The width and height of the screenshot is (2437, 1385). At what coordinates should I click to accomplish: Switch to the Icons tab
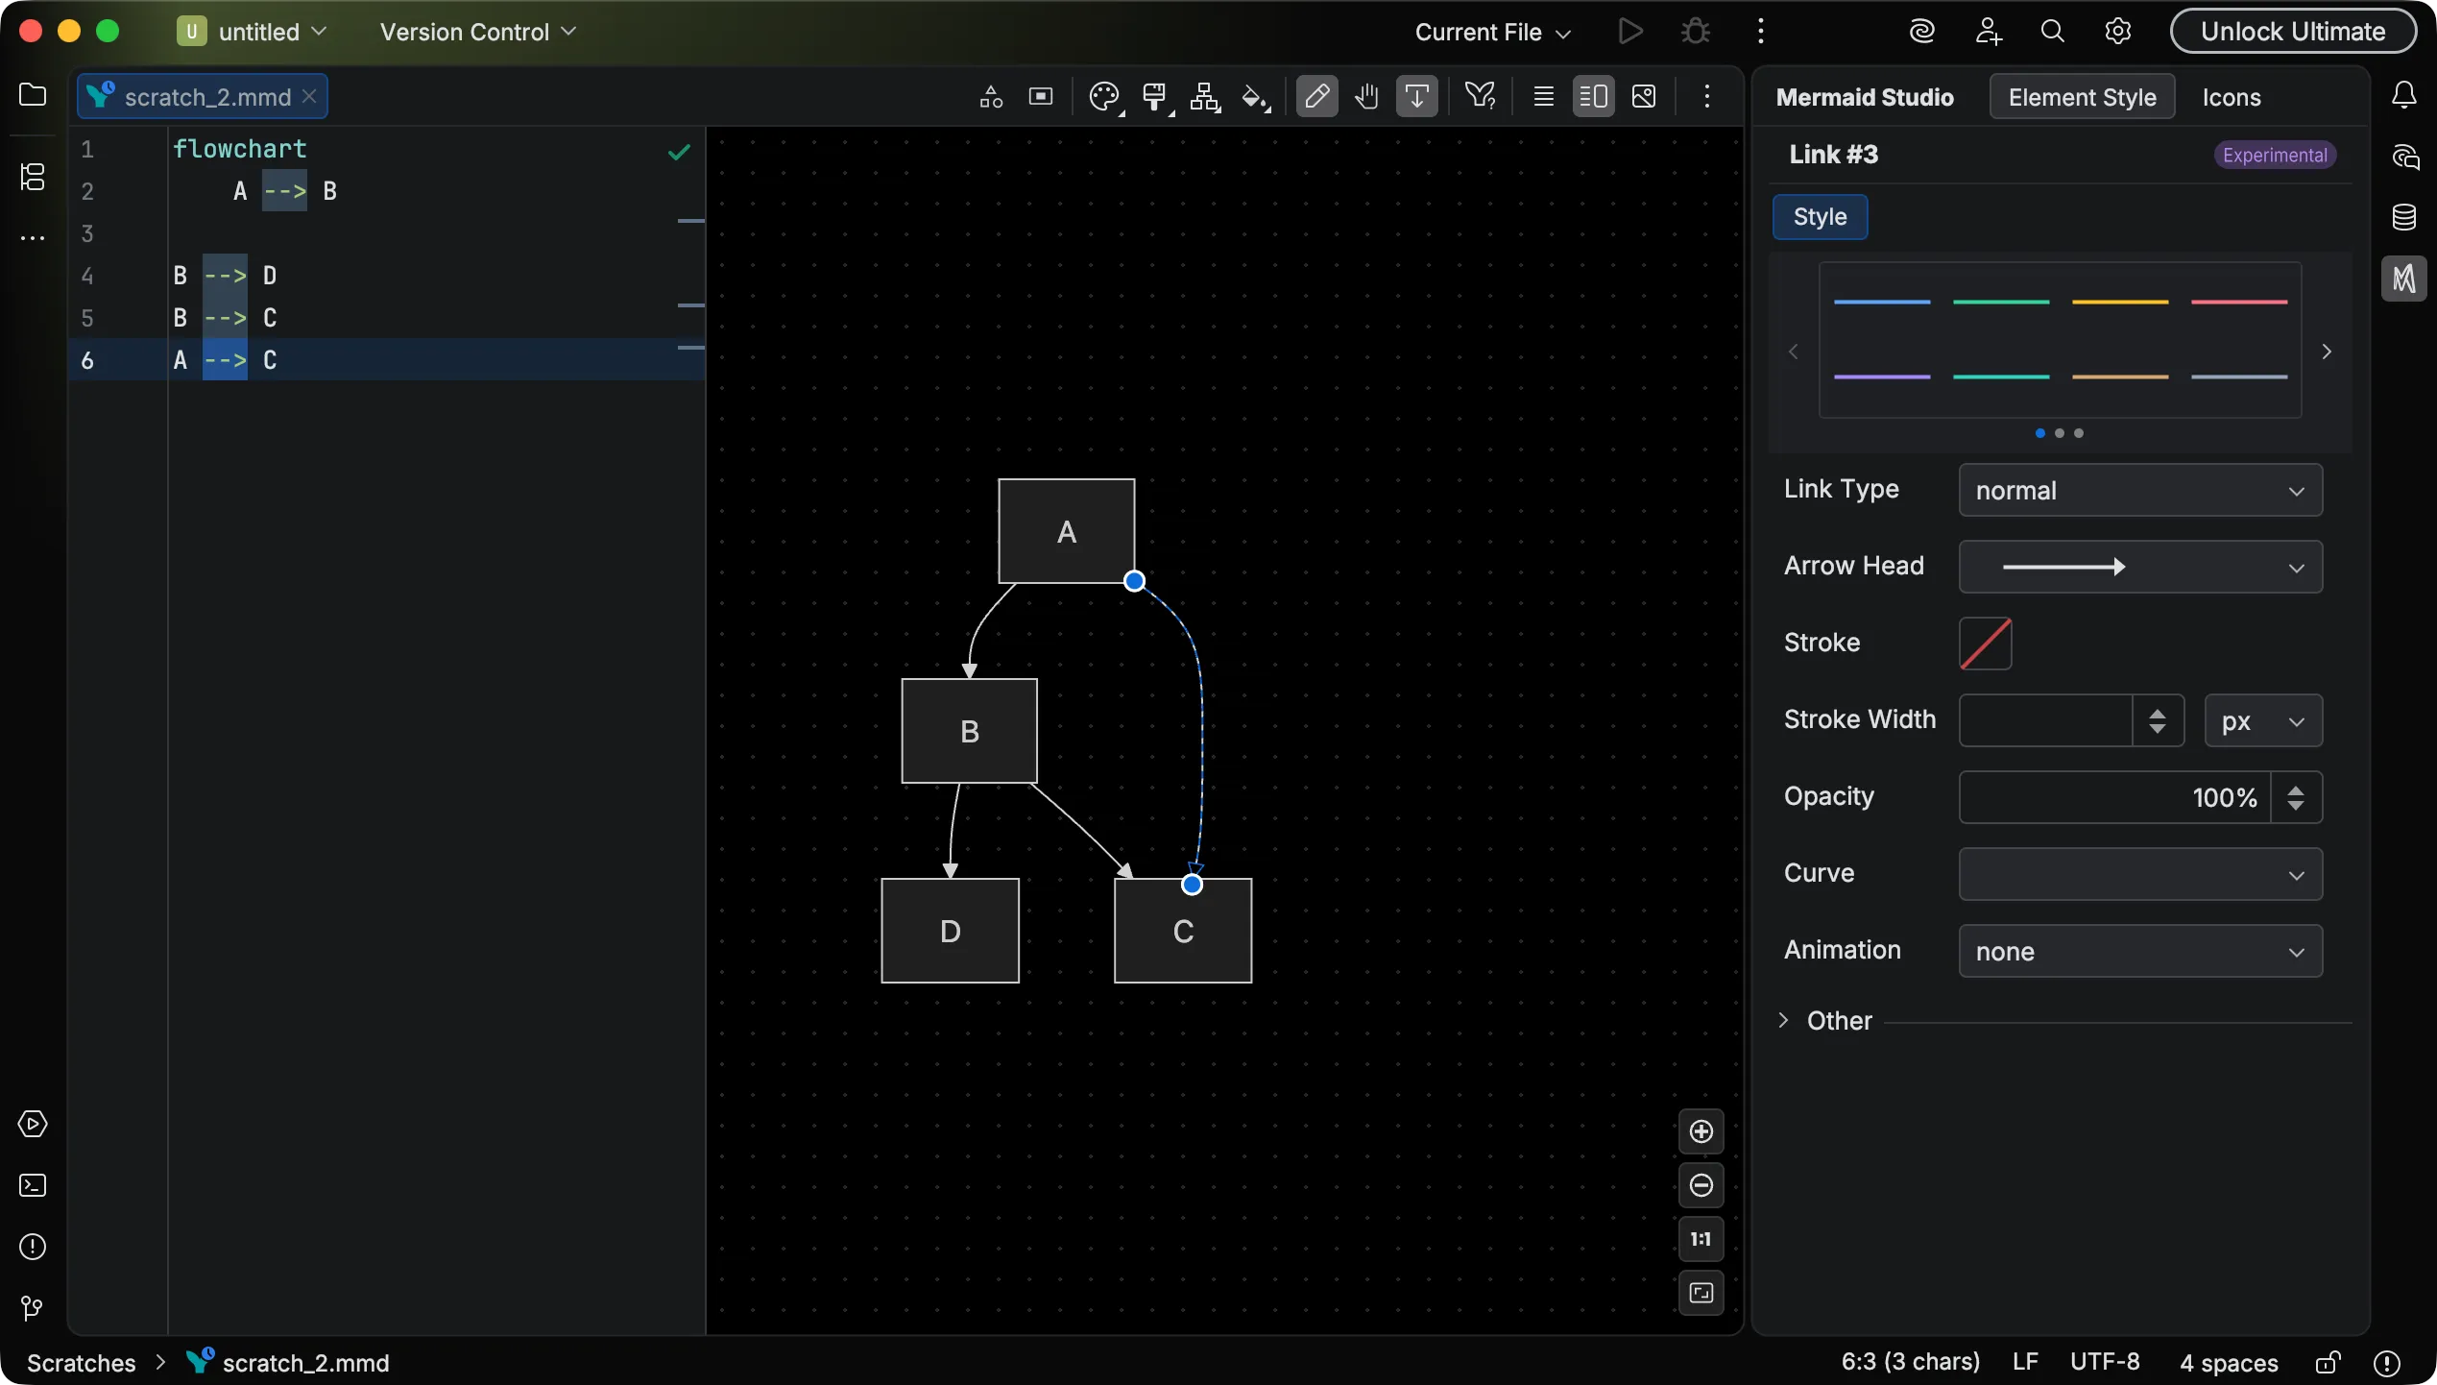[2232, 97]
